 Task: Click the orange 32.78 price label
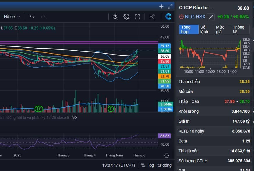(x=165, y=76)
